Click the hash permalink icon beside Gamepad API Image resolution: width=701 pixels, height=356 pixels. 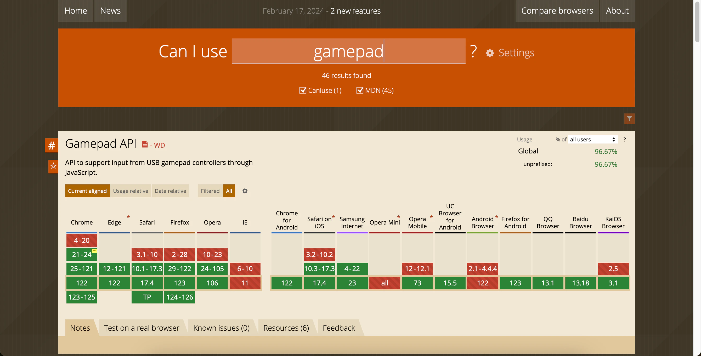coord(52,145)
